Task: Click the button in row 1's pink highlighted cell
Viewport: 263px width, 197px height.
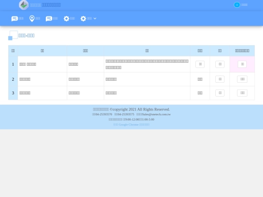Action: point(242,64)
